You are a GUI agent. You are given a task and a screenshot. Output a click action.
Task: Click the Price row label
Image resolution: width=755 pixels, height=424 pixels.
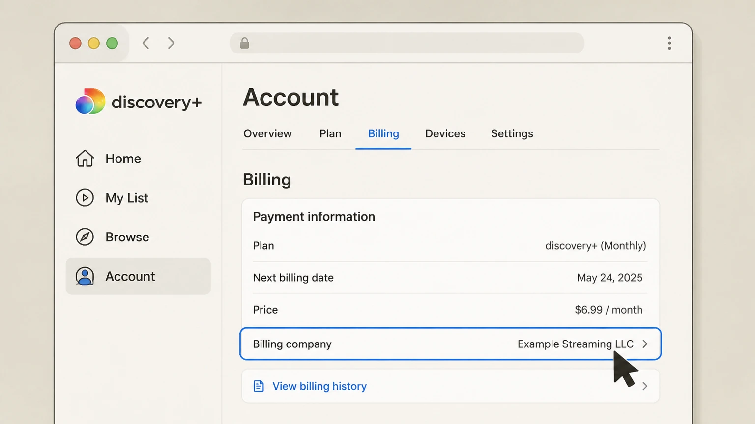(265, 310)
